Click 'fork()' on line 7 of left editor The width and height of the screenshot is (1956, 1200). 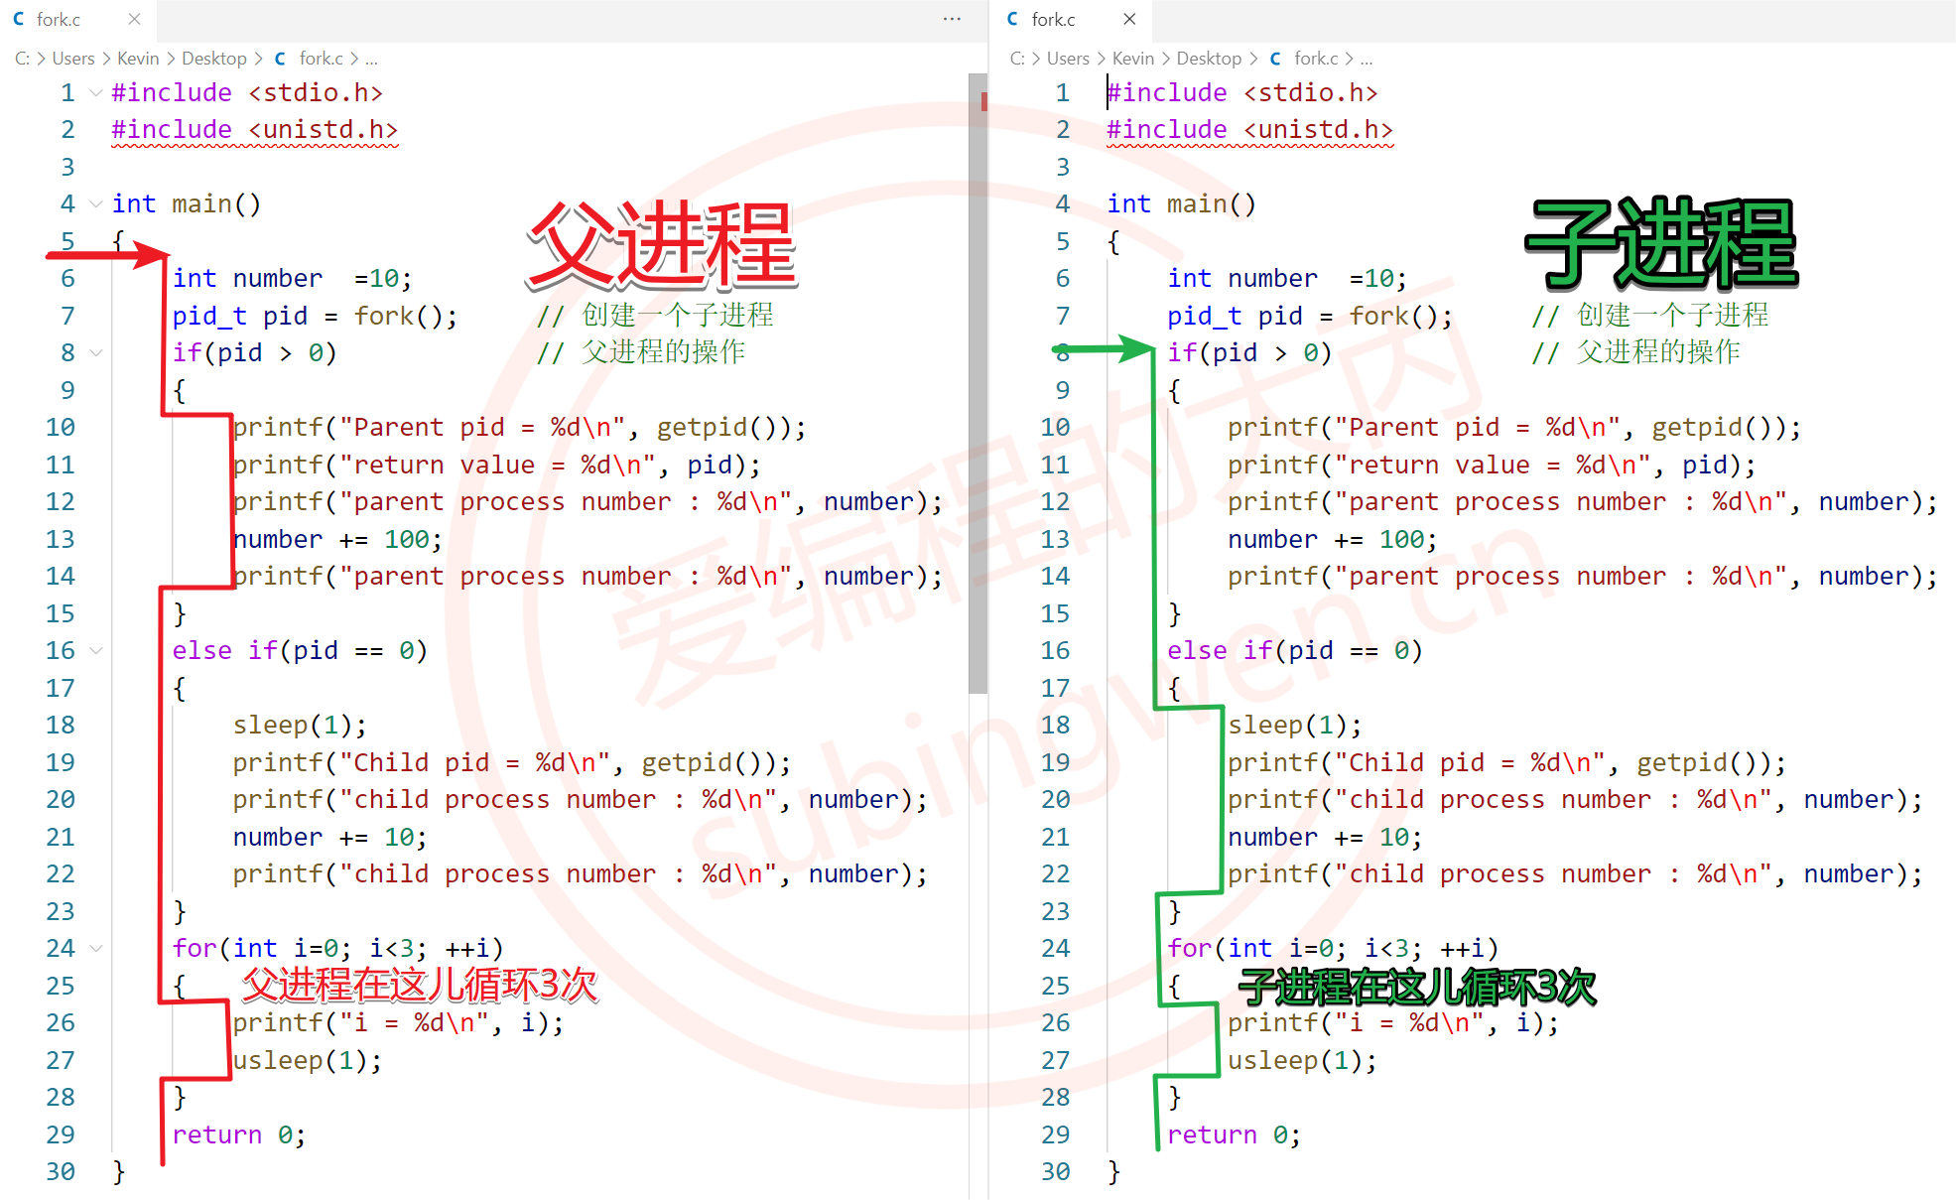pyautogui.click(x=399, y=316)
